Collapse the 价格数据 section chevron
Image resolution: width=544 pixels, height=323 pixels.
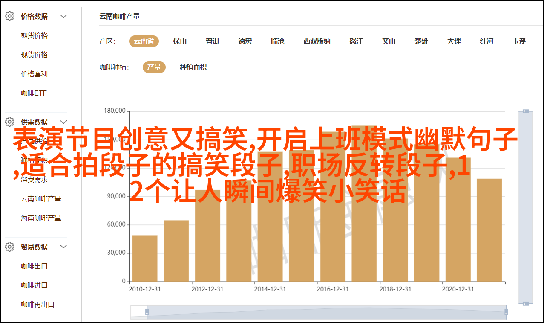pyautogui.click(x=63, y=17)
